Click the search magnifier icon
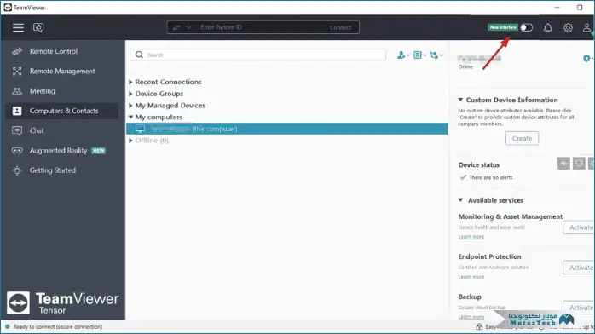 point(139,55)
